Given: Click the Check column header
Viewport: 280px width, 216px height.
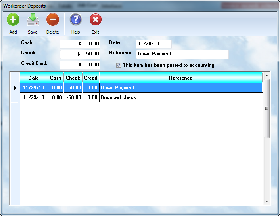Looking at the screenshot, I should pyautogui.click(x=73, y=78).
